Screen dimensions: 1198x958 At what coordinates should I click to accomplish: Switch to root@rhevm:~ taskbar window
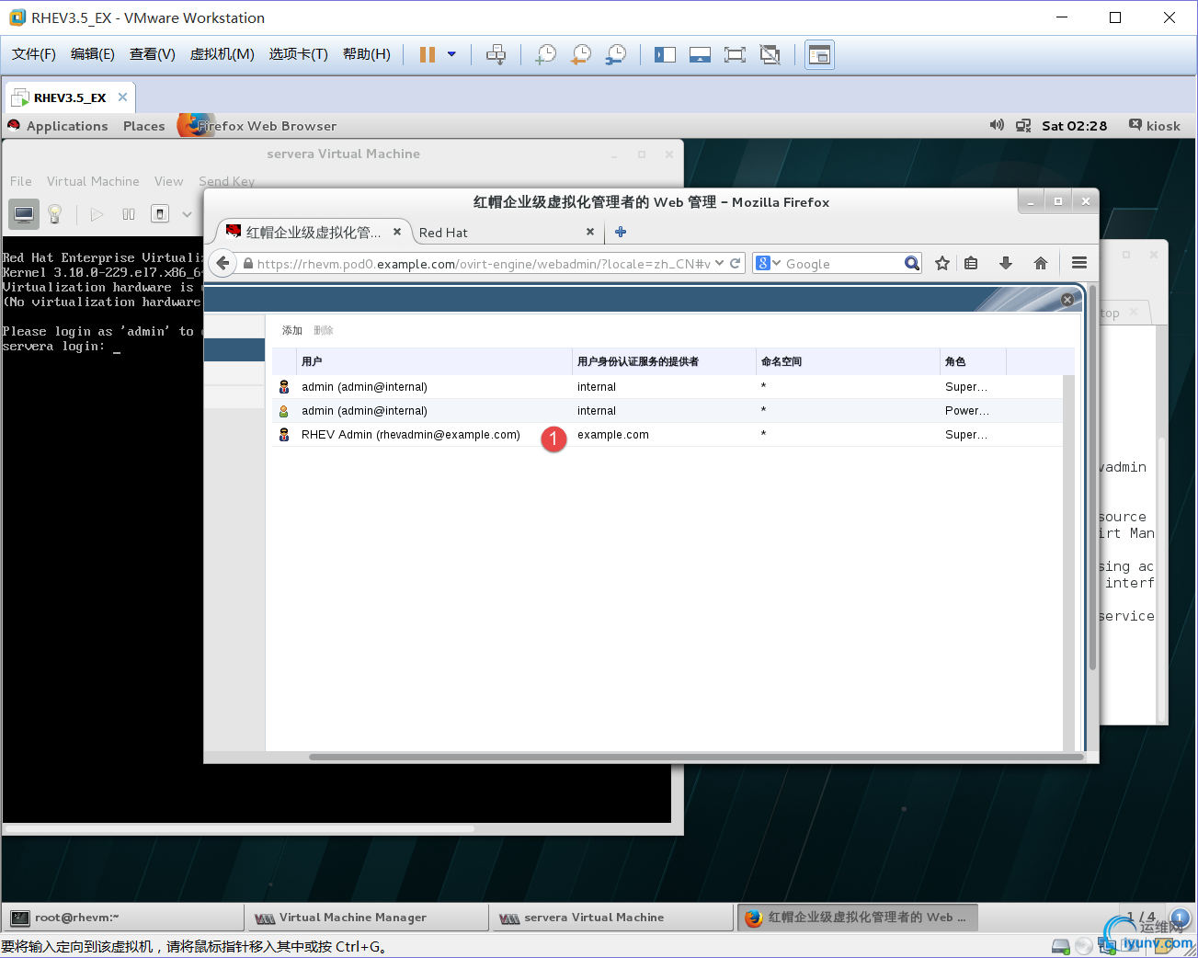click(123, 918)
